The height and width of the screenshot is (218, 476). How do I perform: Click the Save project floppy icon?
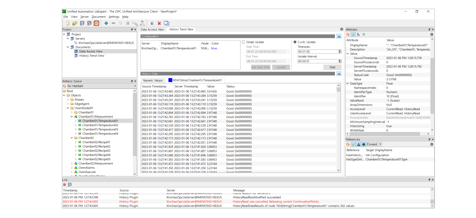82,23
